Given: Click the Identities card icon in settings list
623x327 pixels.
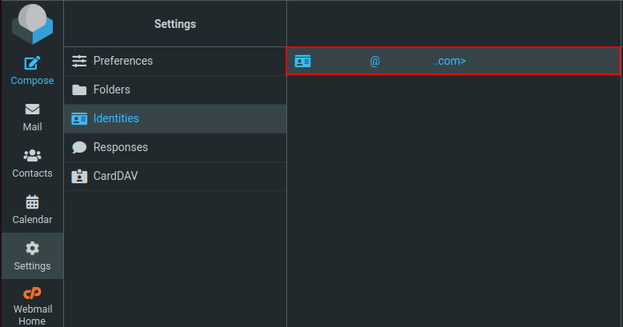Looking at the screenshot, I should tap(79, 118).
